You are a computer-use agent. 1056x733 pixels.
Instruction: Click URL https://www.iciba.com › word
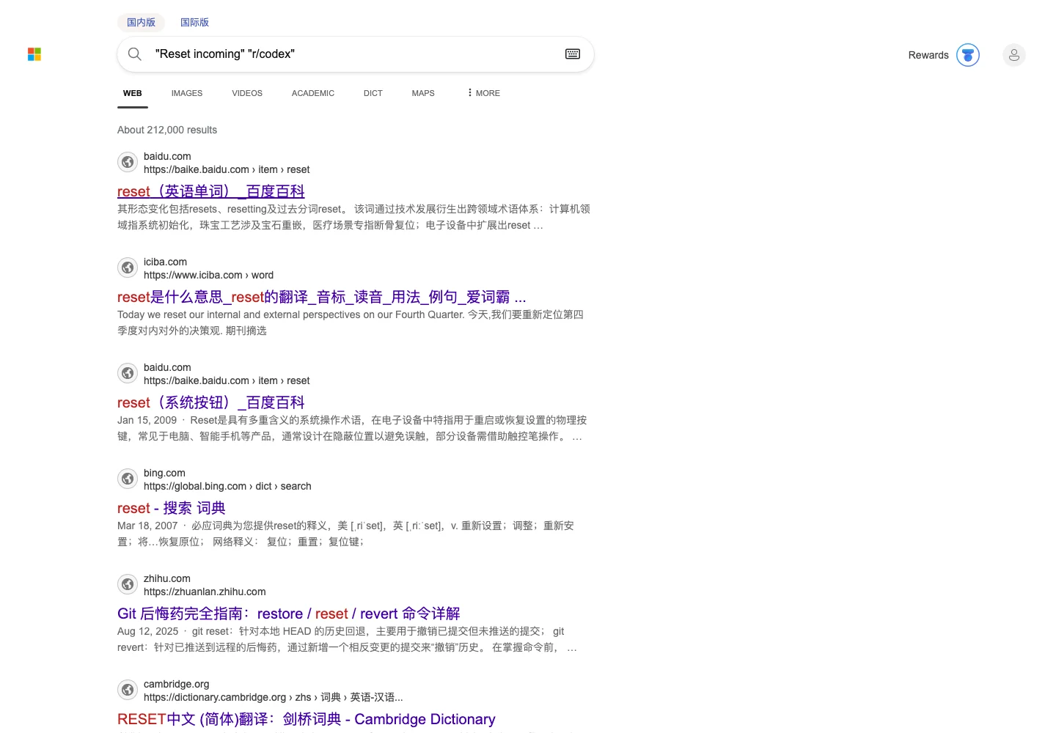[208, 275]
